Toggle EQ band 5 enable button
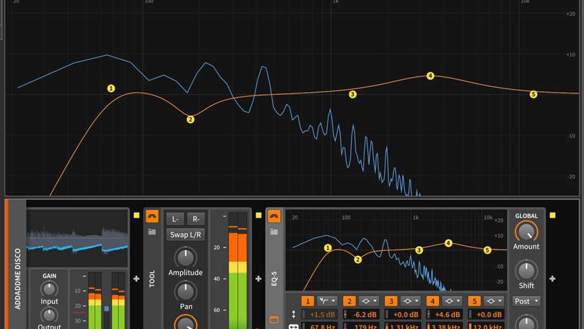Image resolution: width=584 pixels, height=329 pixels. pyautogui.click(x=474, y=300)
